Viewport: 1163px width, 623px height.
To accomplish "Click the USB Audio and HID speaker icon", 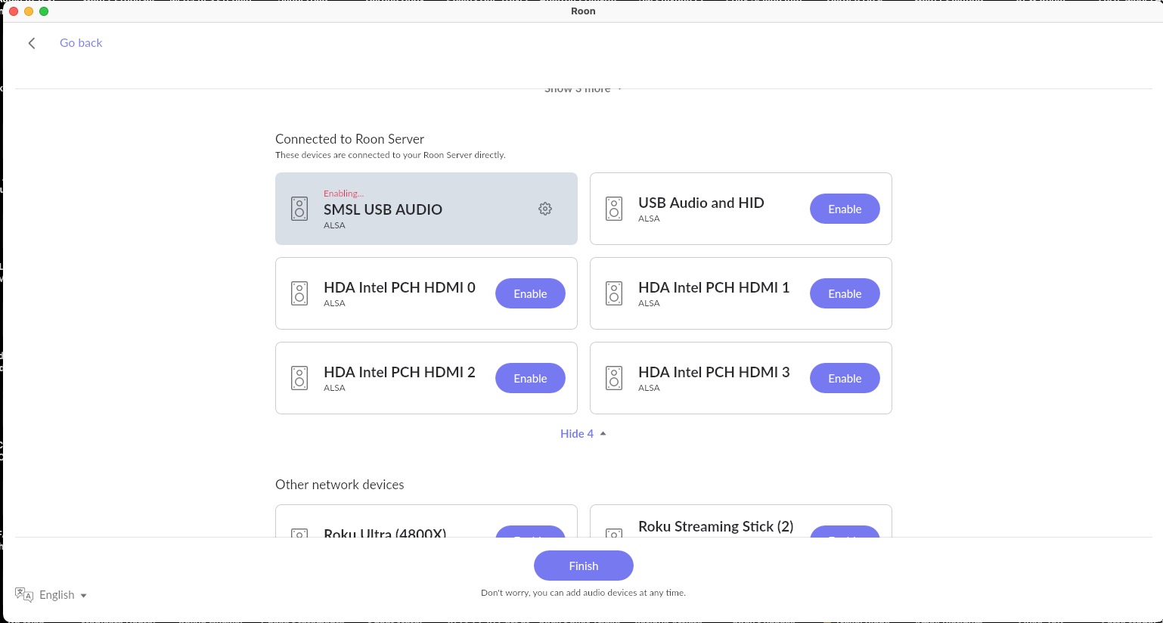I will point(614,209).
